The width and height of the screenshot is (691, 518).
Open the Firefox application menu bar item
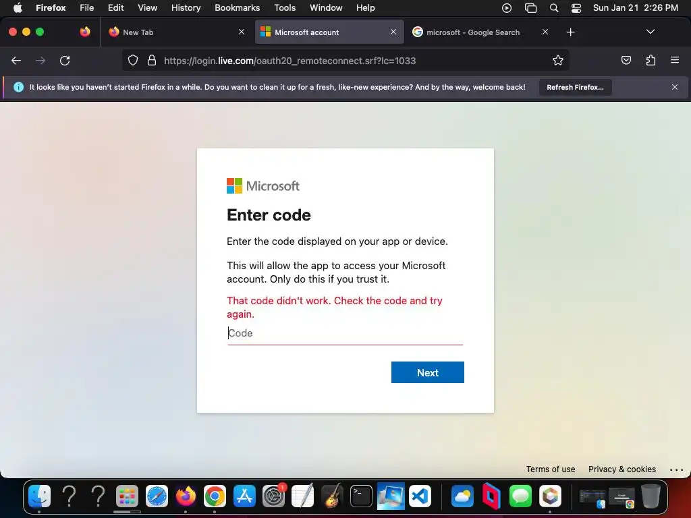click(51, 7)
